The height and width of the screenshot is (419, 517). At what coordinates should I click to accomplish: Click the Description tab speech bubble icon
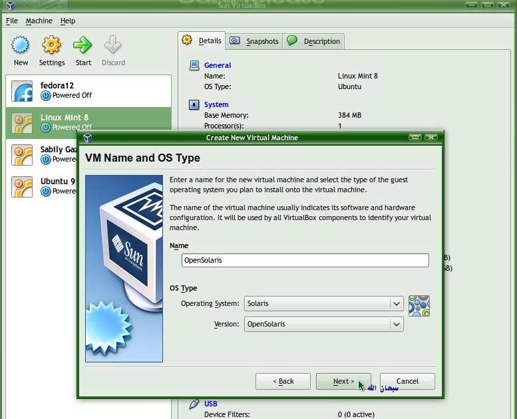pos(292,41)
